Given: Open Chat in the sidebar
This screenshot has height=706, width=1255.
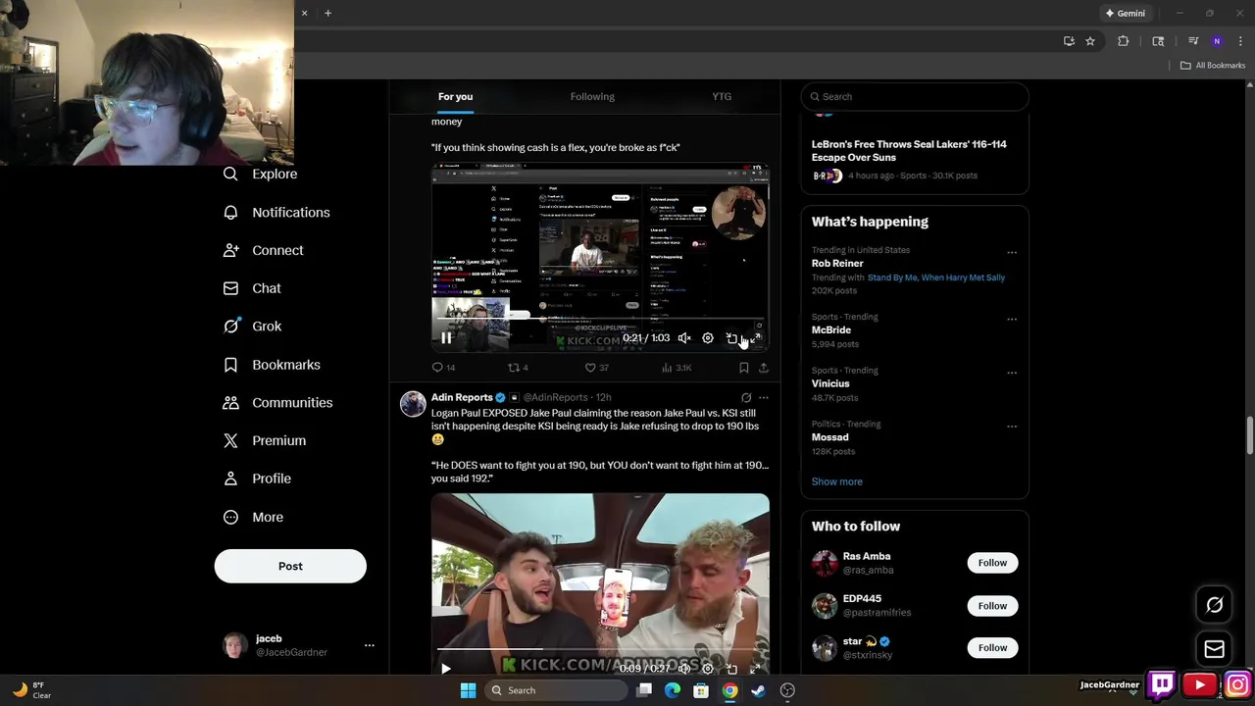Looking at the screenshot, I should click(252, 288).
